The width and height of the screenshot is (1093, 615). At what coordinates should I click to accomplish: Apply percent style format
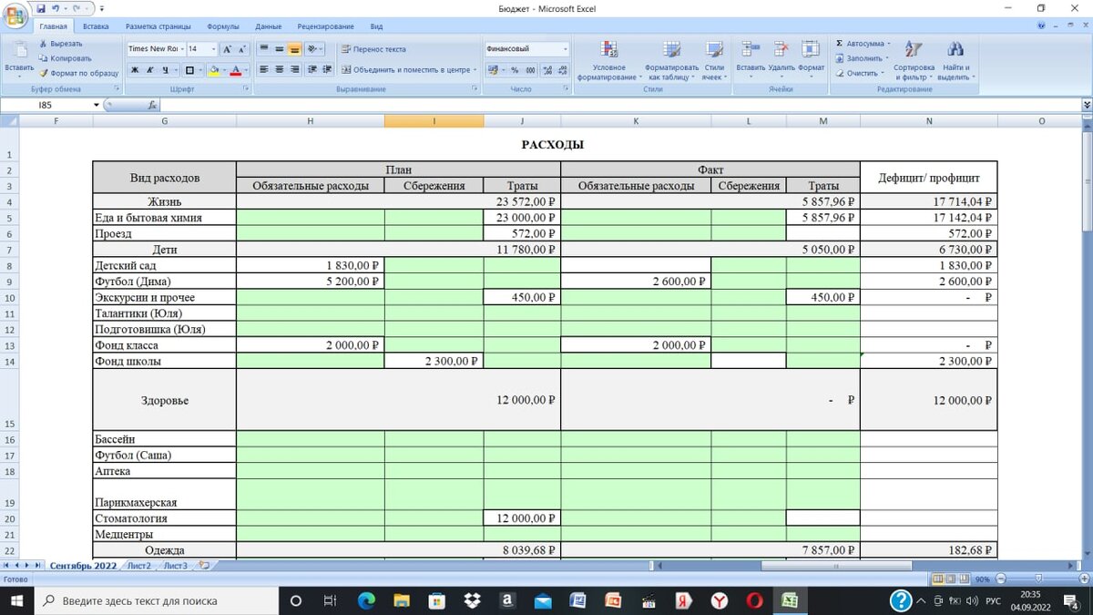tap(515, 70)
